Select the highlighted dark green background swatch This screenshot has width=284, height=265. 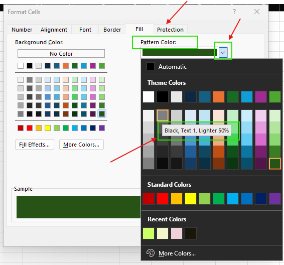(102, 114)
